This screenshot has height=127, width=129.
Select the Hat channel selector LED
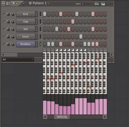[41, 29]
